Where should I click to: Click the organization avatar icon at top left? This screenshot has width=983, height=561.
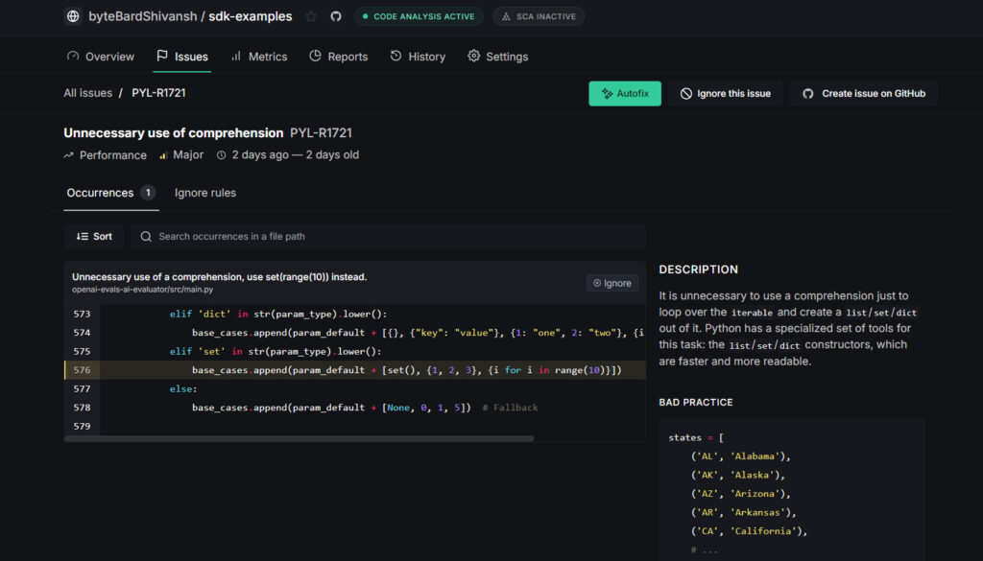point(73,16)
